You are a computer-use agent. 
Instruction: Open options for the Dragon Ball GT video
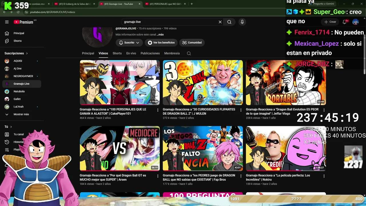[158, 176]
